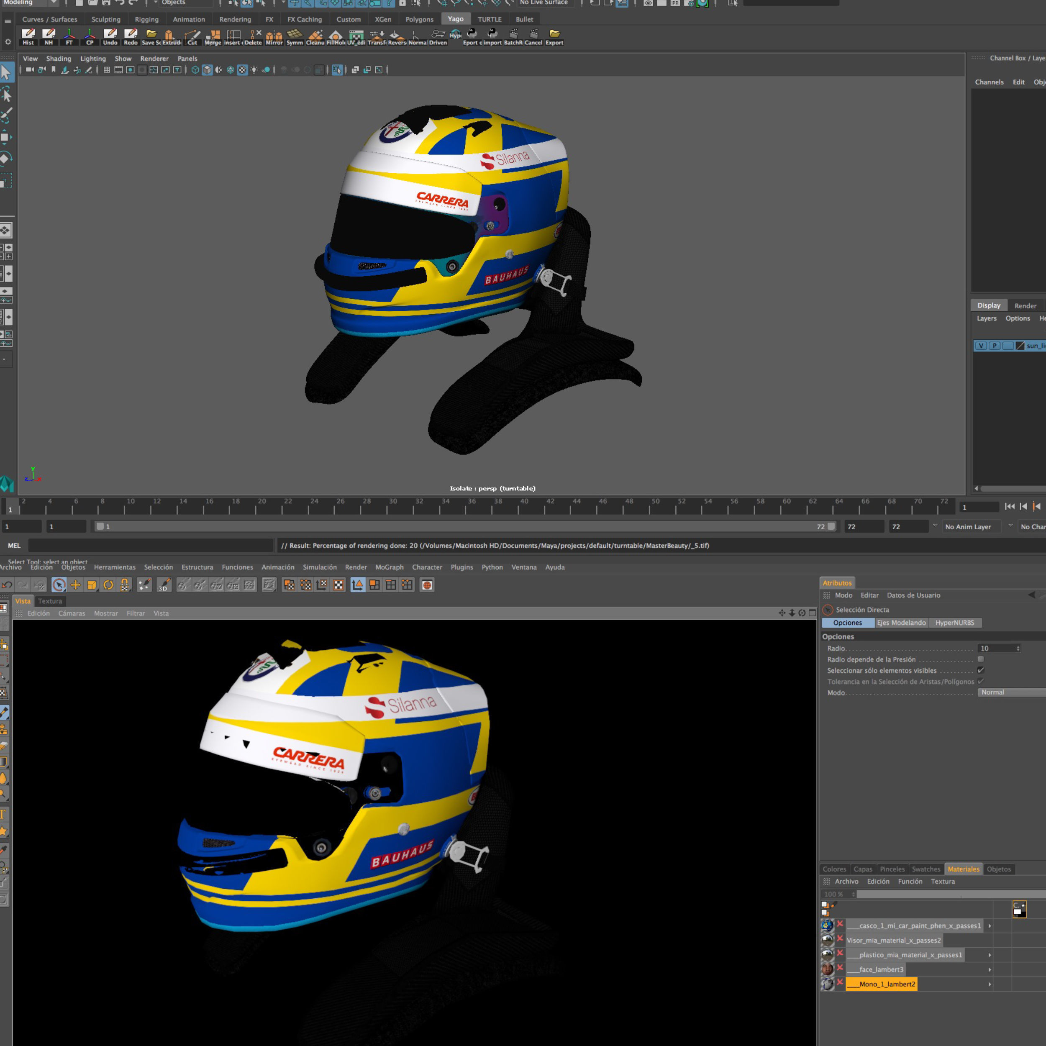This screenshot has width=1046, height=1046.
Task: Open the Modeling workspace dropdown
Action: tap(30, 3)
